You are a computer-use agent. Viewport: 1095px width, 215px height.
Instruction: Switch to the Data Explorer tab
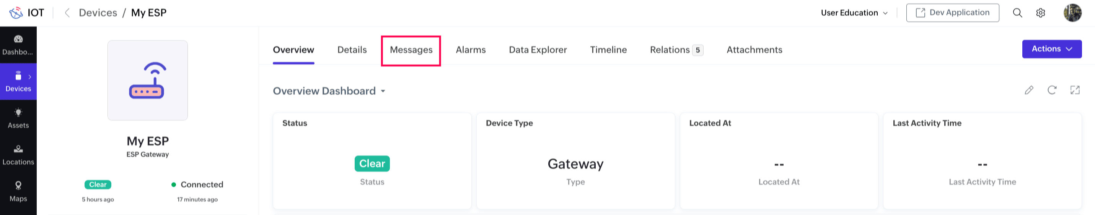(538, 50)
